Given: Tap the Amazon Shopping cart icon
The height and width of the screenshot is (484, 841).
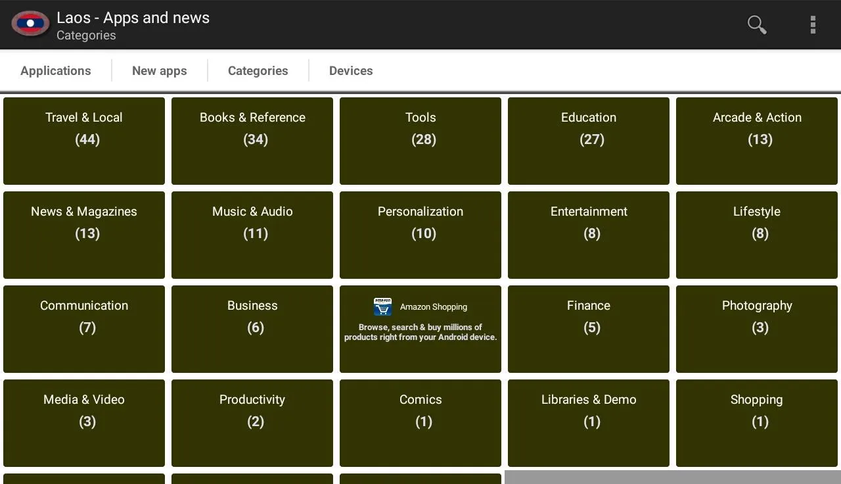Looking at the screenshot, I should point(382,306).
